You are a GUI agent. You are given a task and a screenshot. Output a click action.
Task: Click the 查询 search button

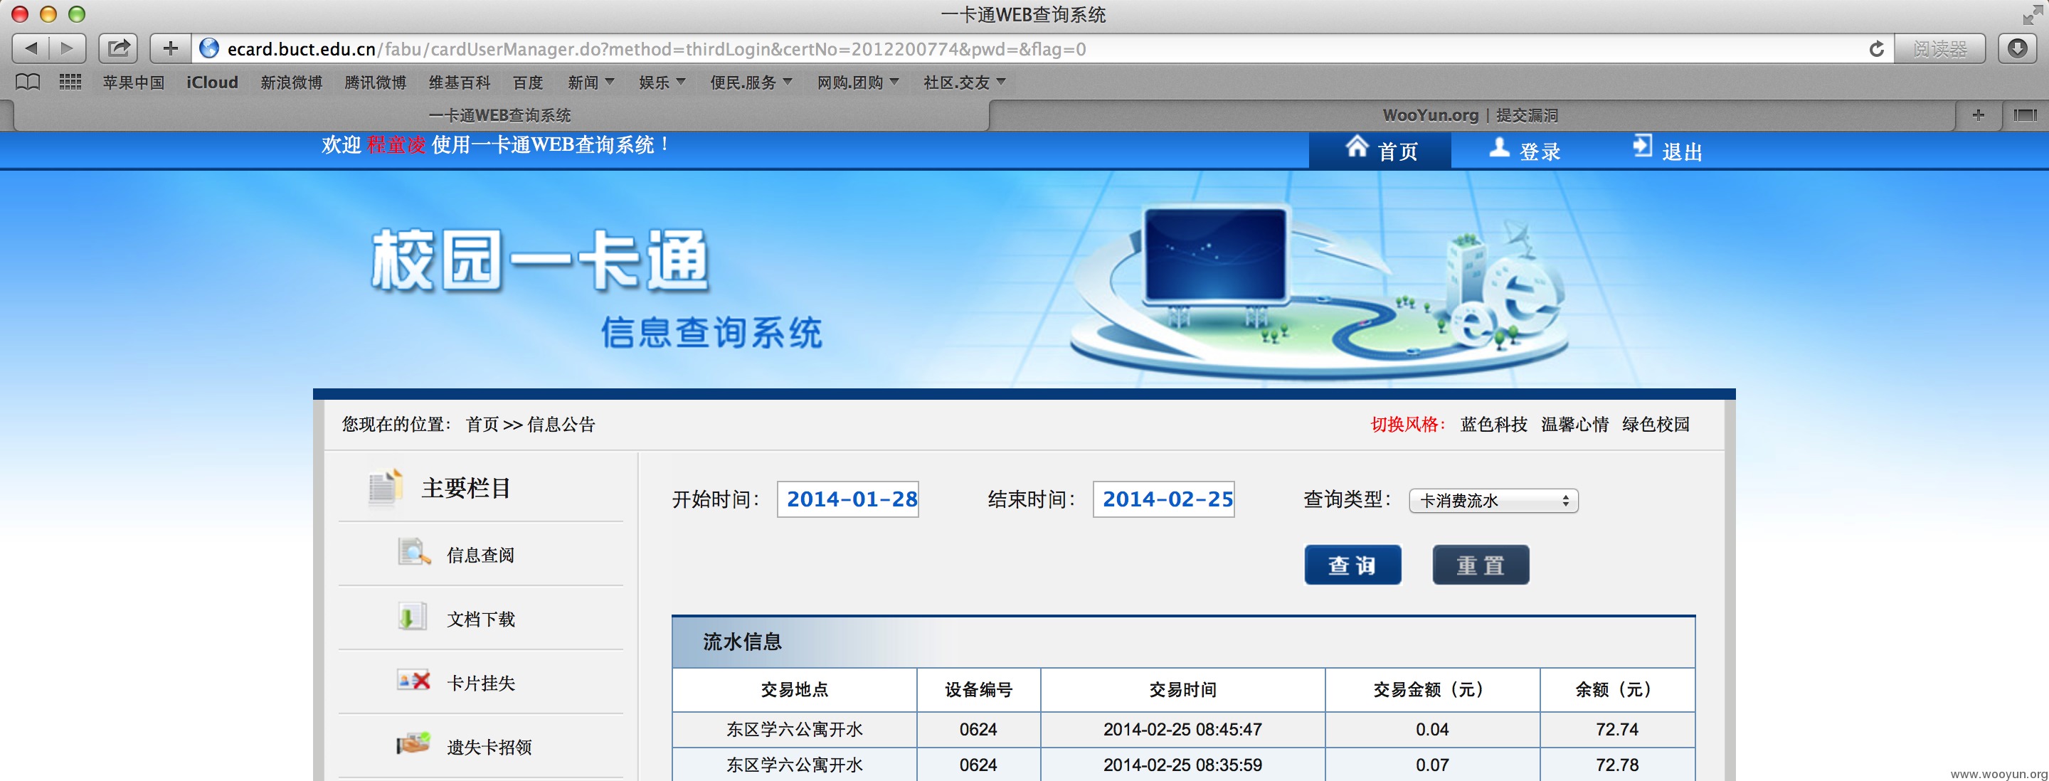[1352, 565]
